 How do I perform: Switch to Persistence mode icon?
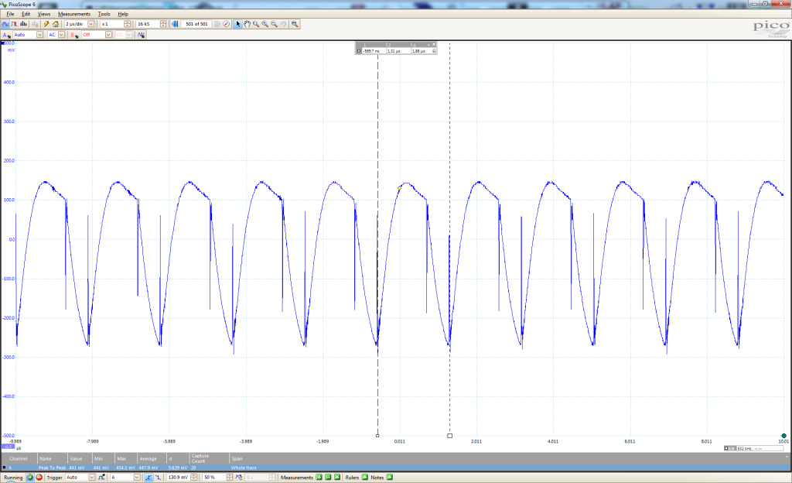[14, 24]
